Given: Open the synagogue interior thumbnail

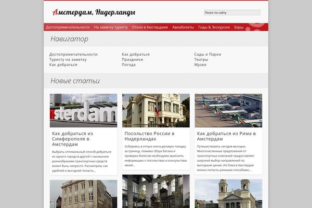Looking at the screenshot, I should coord(156,191).
